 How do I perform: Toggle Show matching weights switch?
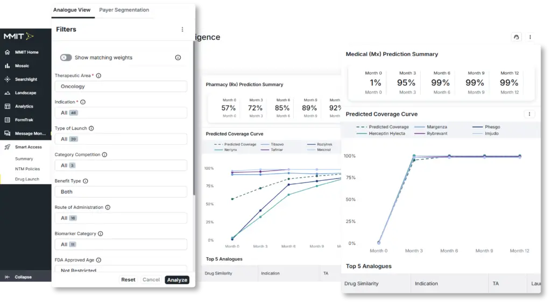point(66,58)
